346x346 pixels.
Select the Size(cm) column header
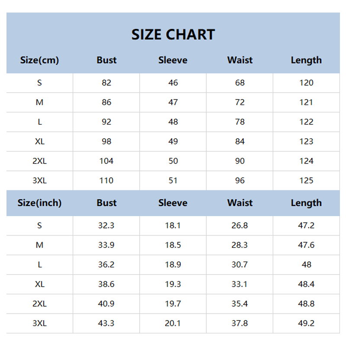(x=39, y=60)
